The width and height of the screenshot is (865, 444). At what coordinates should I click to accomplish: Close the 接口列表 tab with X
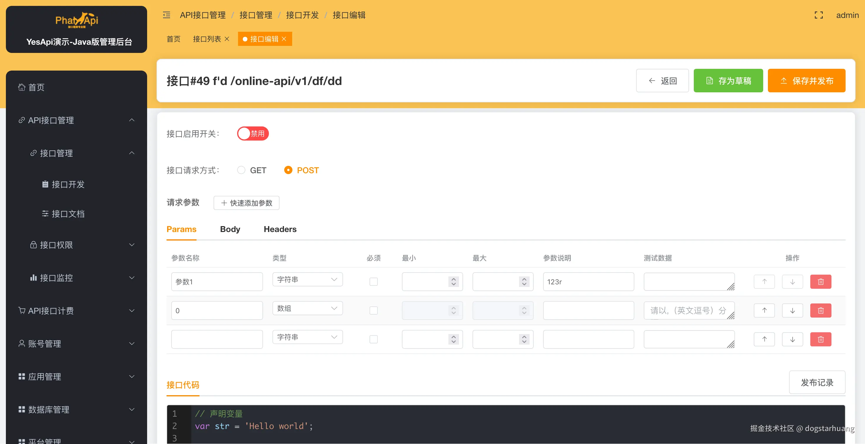(227, 39)
